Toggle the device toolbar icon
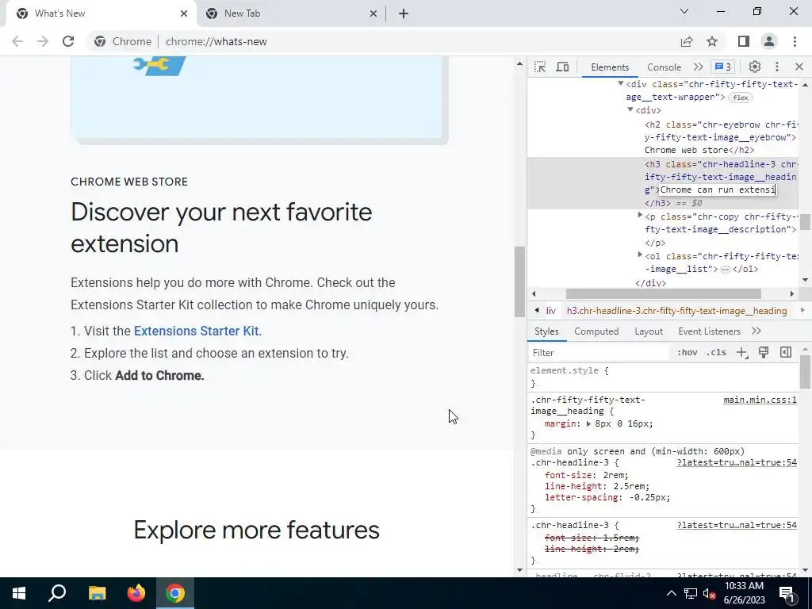The image size is (812, 609). tap(562, 67)
